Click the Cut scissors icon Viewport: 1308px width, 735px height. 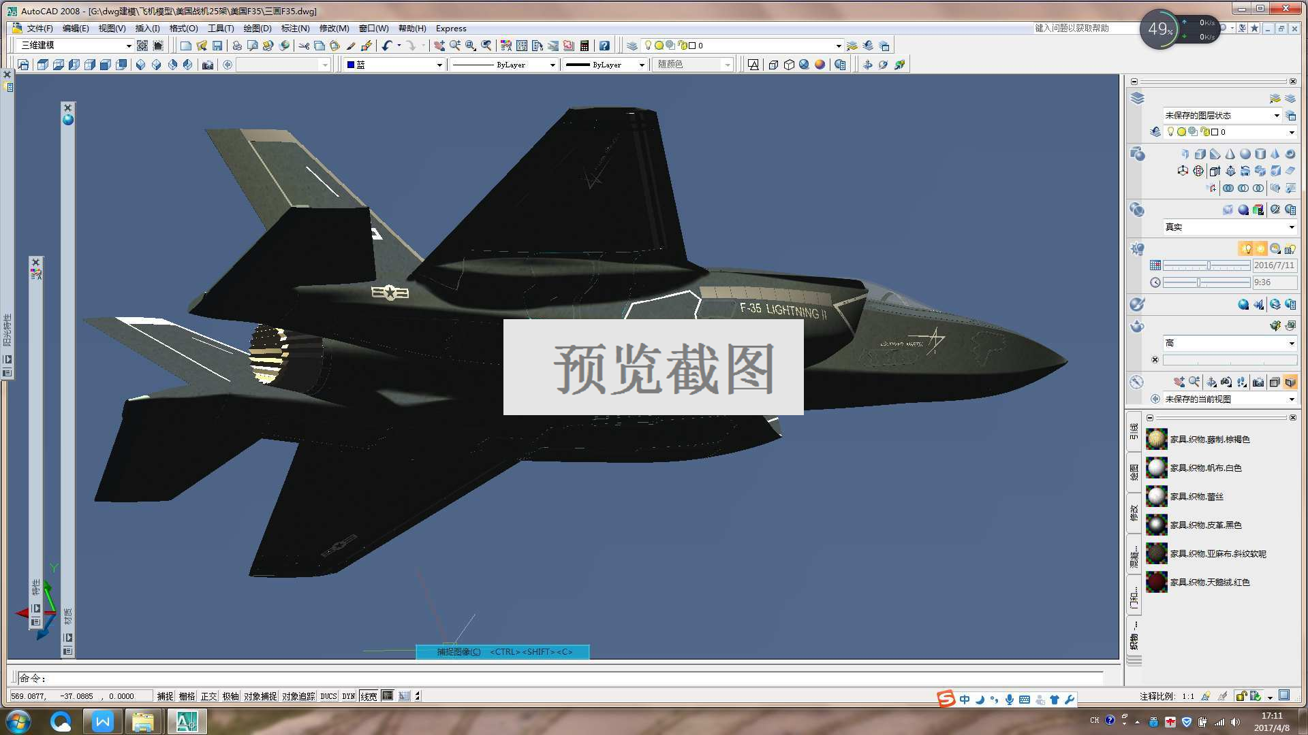tap(304, 46)
